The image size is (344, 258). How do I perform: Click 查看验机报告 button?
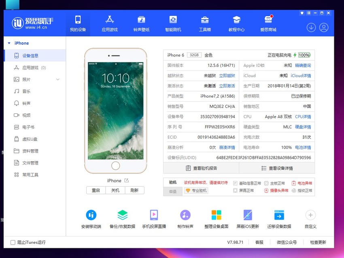(201, 168)
